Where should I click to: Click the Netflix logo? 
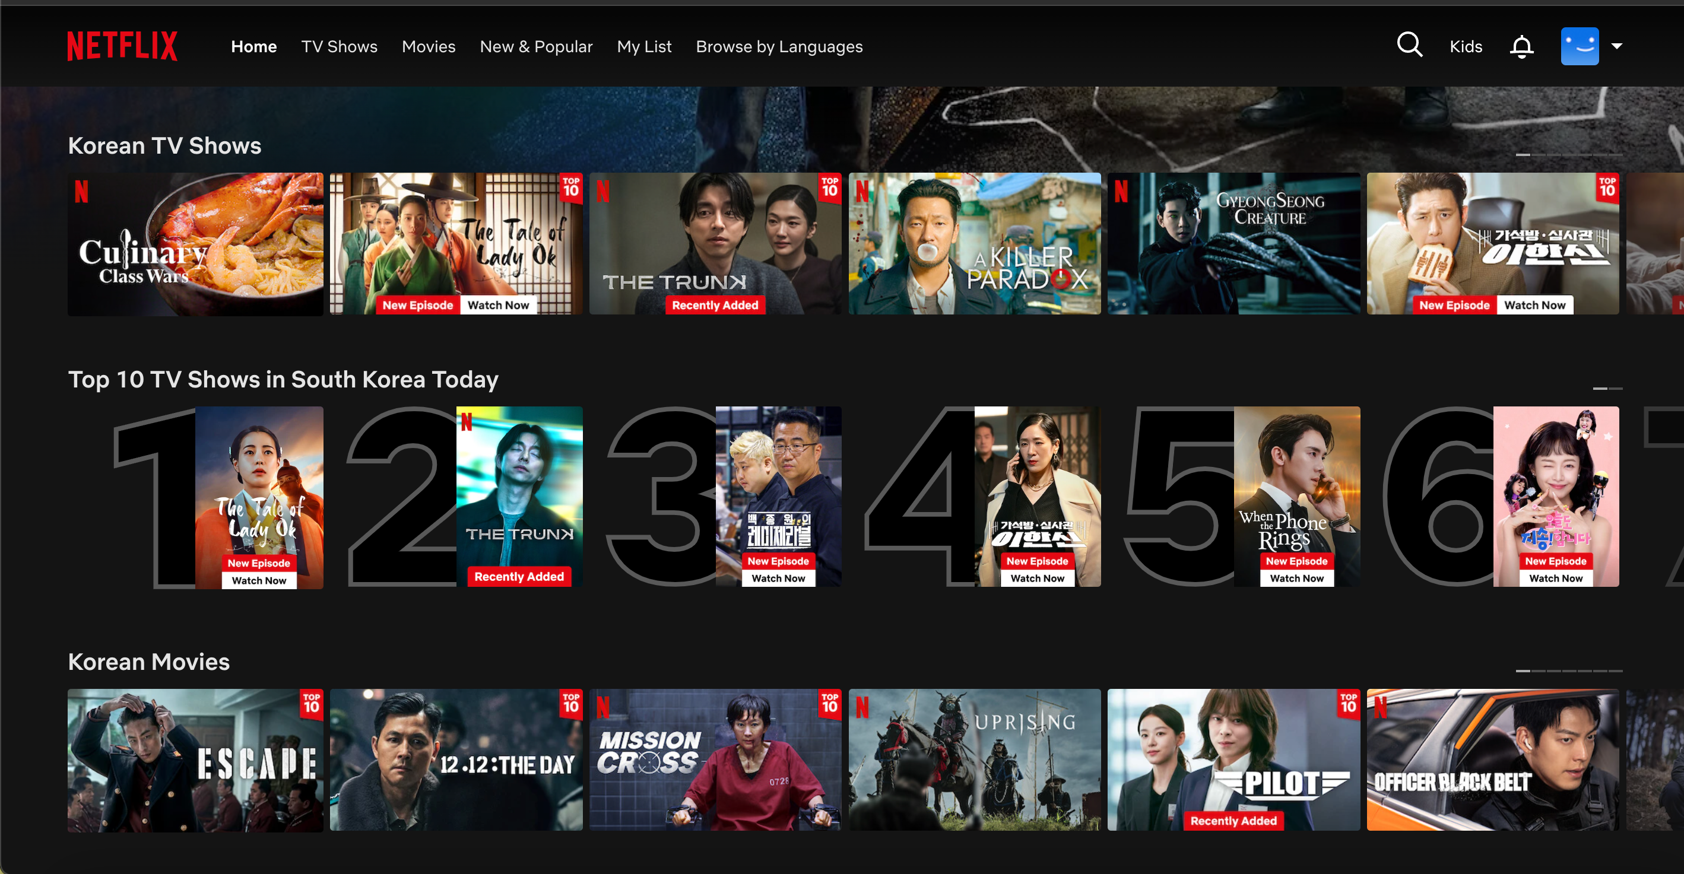[122, 46]
